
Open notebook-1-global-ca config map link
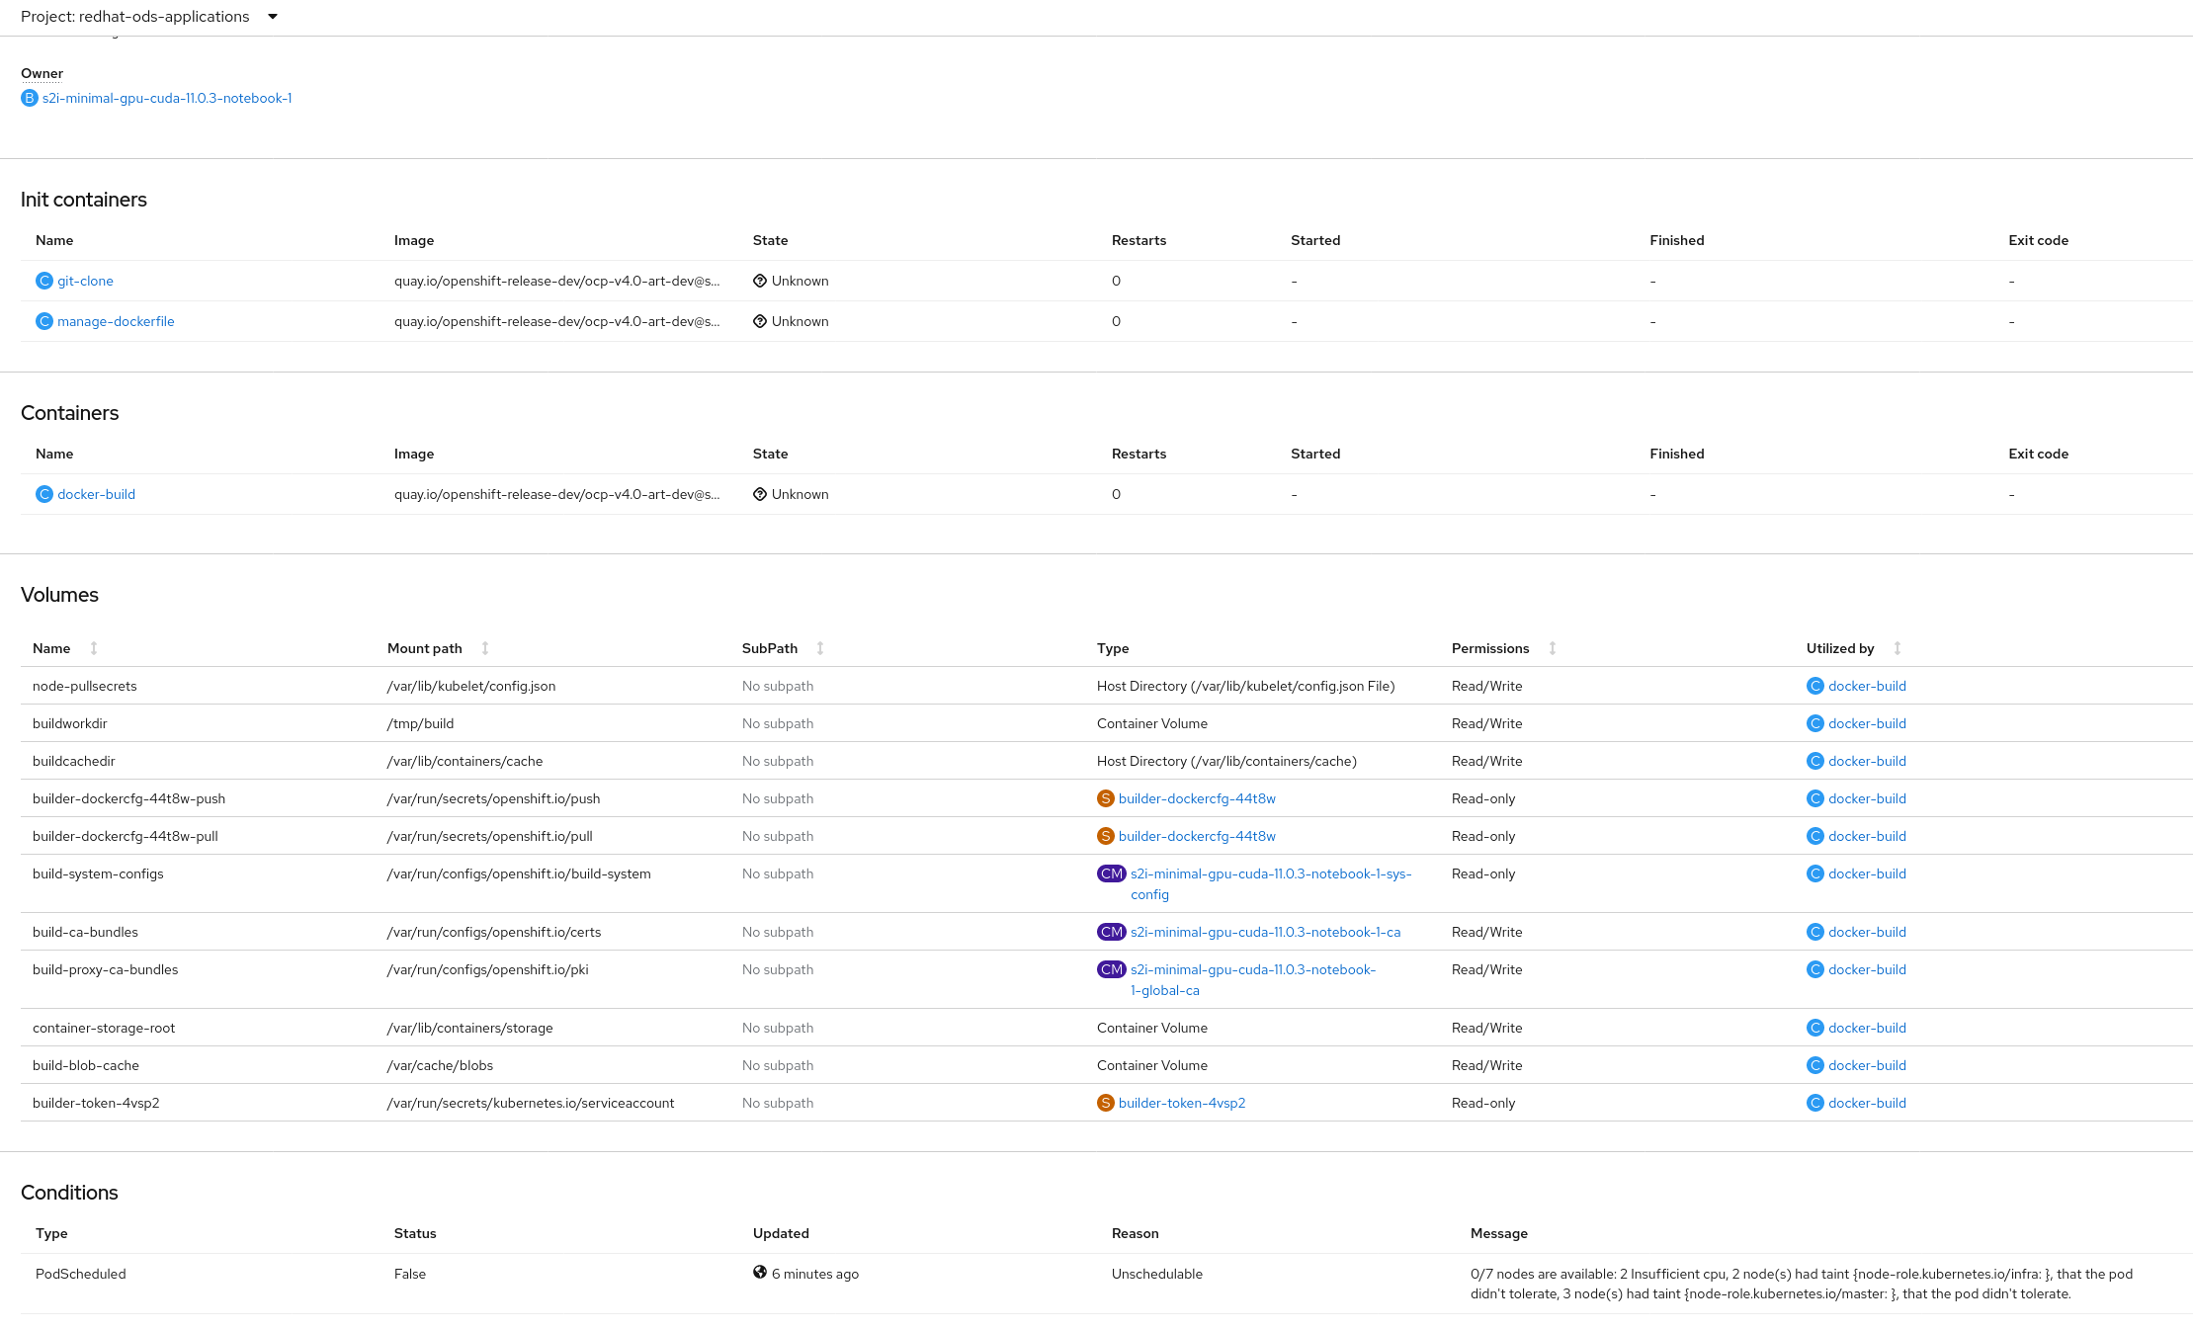pyautogui.click(x=1253, y=969)
